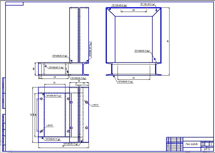
Task: Click the vertical weld annotation beside the column
Action: tap(90, 48)
